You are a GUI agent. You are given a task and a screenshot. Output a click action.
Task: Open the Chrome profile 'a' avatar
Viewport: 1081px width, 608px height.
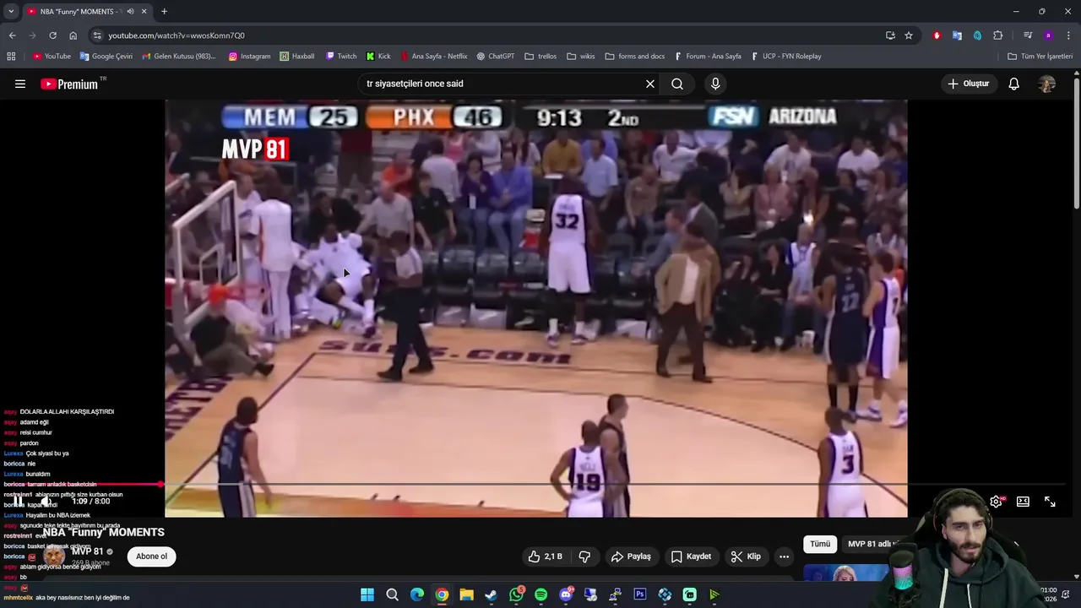pos(1048,35)
